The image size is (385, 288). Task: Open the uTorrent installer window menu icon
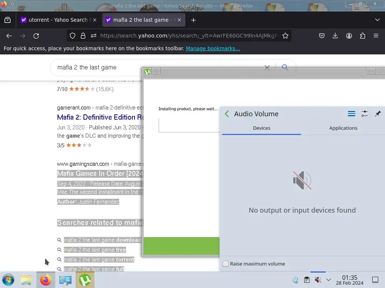point(156,72)
